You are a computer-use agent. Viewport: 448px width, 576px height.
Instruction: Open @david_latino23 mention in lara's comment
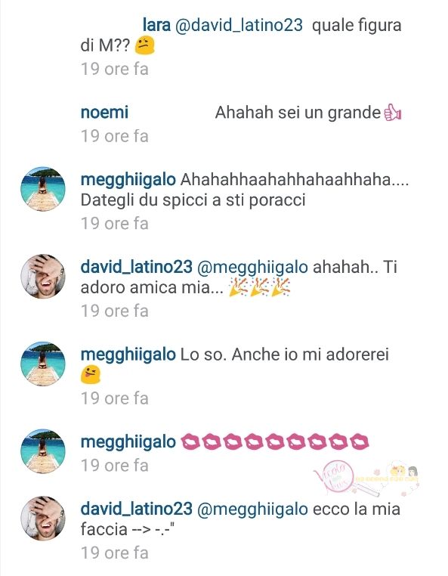(239, 26)
